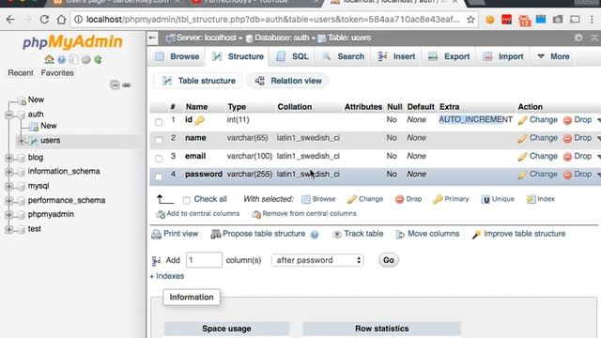Check the email column row checkbox
The width and height of the screenshot is (601, 338).
click(159, 158)
